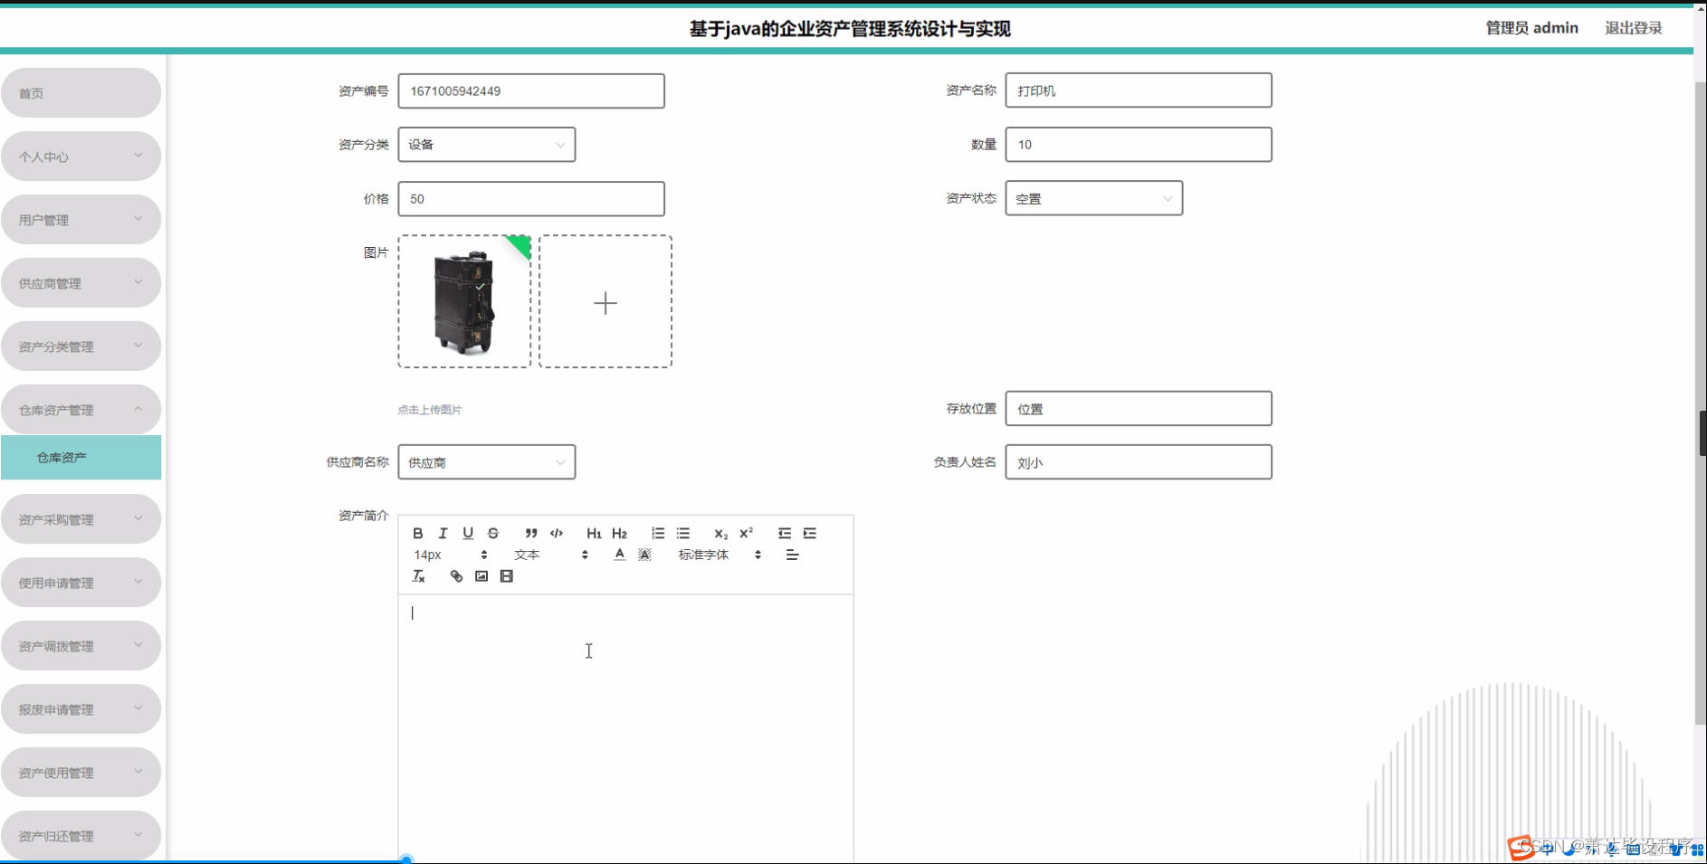
Task: Open the 供应商名称 supplier dropdown
Action: click(x=486, y=461)
